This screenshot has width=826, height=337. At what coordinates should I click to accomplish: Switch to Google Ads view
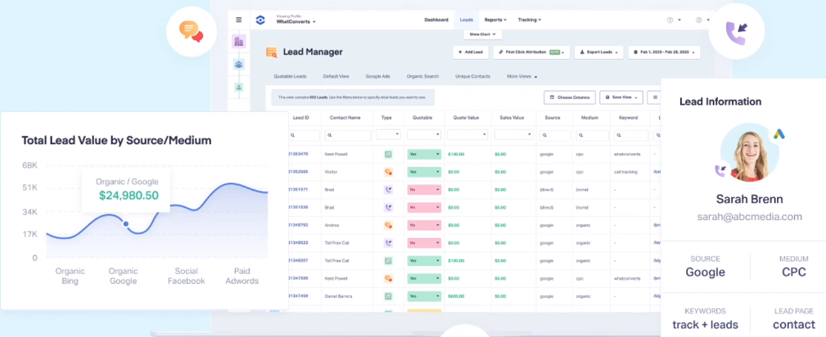pyautogui.click(x=377, y=76)
